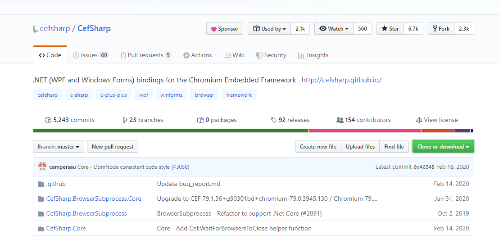Click the Actions play icon
Image resolution: width=499 pixels, height=239 pixels.
tap(186, 55)
